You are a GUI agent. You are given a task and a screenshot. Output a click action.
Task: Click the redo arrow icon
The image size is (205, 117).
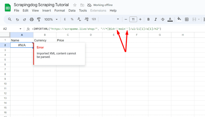25,19
